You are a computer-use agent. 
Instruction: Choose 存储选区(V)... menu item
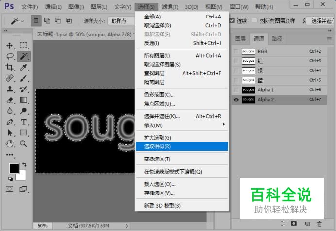coord(182,193)
